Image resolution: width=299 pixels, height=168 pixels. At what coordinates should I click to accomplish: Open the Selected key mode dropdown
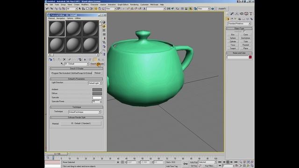click(x=207, y=162)
